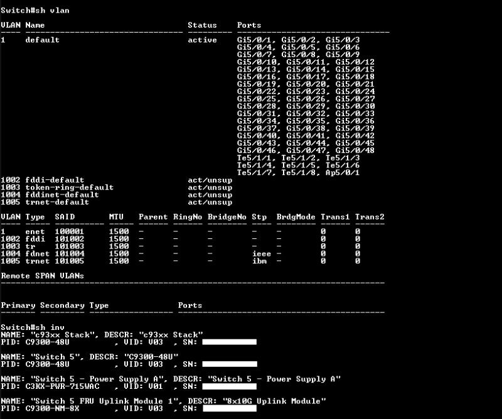Click 'Switch 5 - Power Supply A' NAME entry
This screenshot has height=419, width=502.
coord(99,379)
